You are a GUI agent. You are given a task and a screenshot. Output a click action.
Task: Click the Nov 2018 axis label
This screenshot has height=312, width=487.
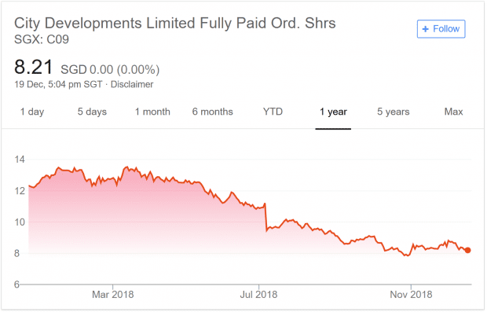411,294
